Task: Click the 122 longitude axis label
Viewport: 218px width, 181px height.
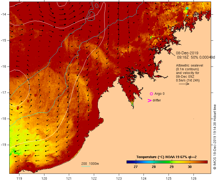Action: (x=94, y=179)
